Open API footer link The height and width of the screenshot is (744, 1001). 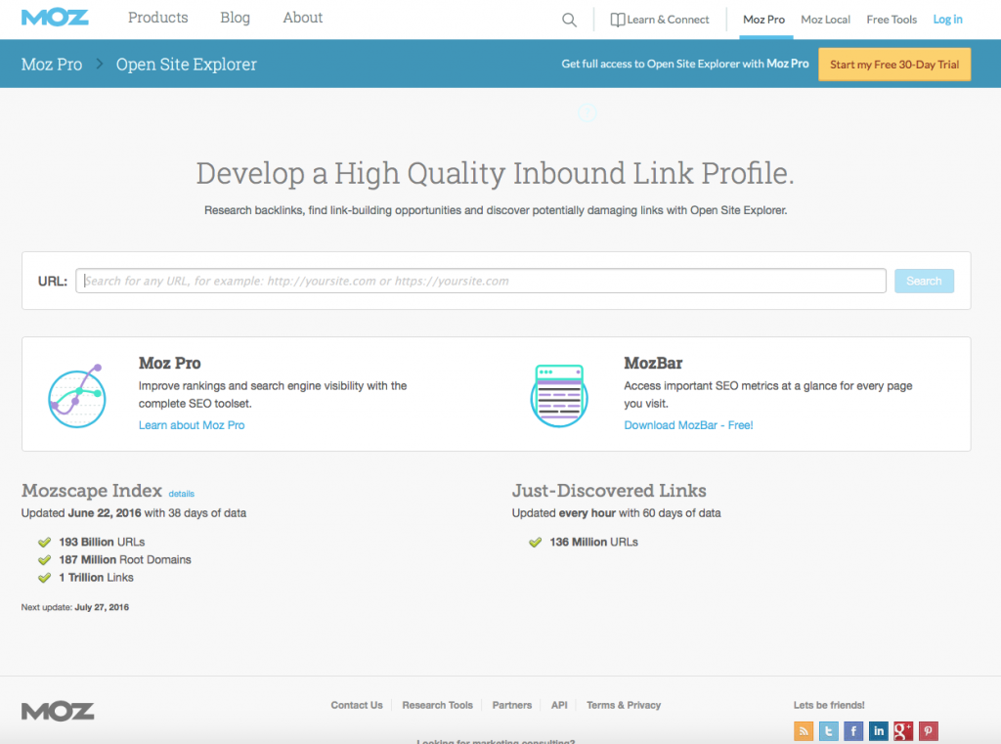[559, 705]
